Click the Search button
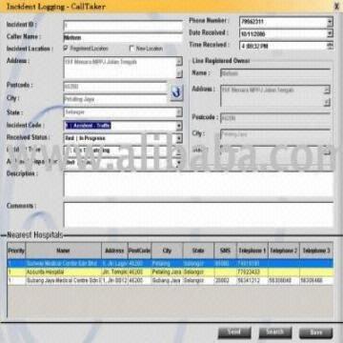This screenshot has height=343, width=343. coord(275,333)
